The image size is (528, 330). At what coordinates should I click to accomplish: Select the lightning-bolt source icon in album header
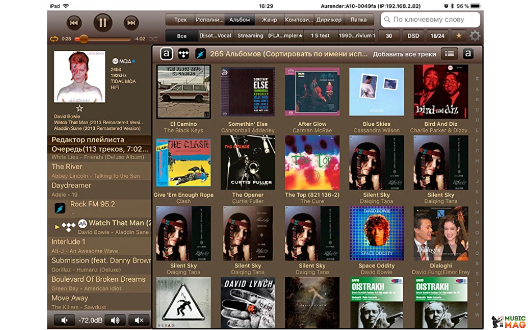pos(201,53)
